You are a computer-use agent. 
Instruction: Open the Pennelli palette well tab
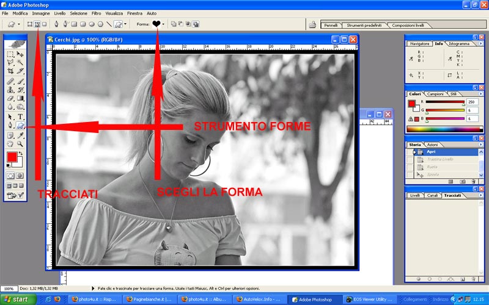point(331,25)
